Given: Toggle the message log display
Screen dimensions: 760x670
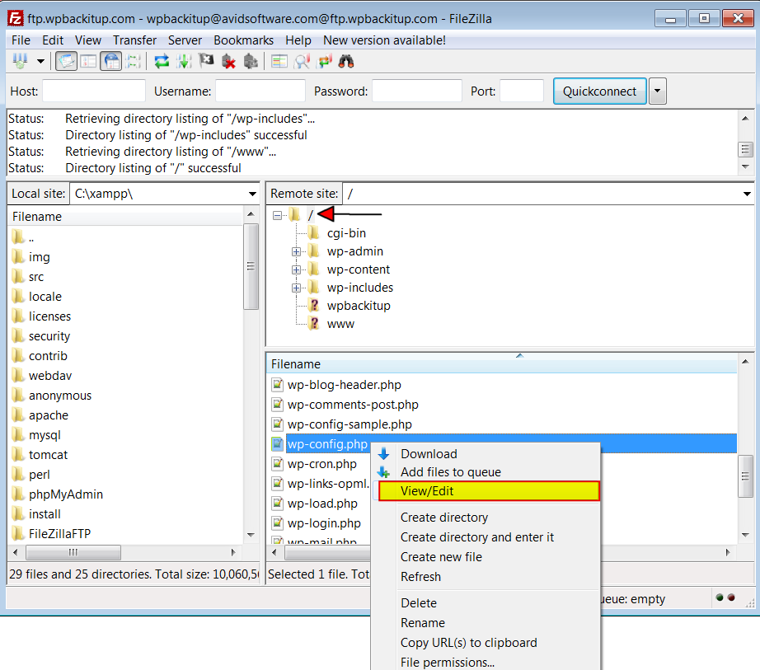Looking at the screenshot, I should tap(66, 62).
